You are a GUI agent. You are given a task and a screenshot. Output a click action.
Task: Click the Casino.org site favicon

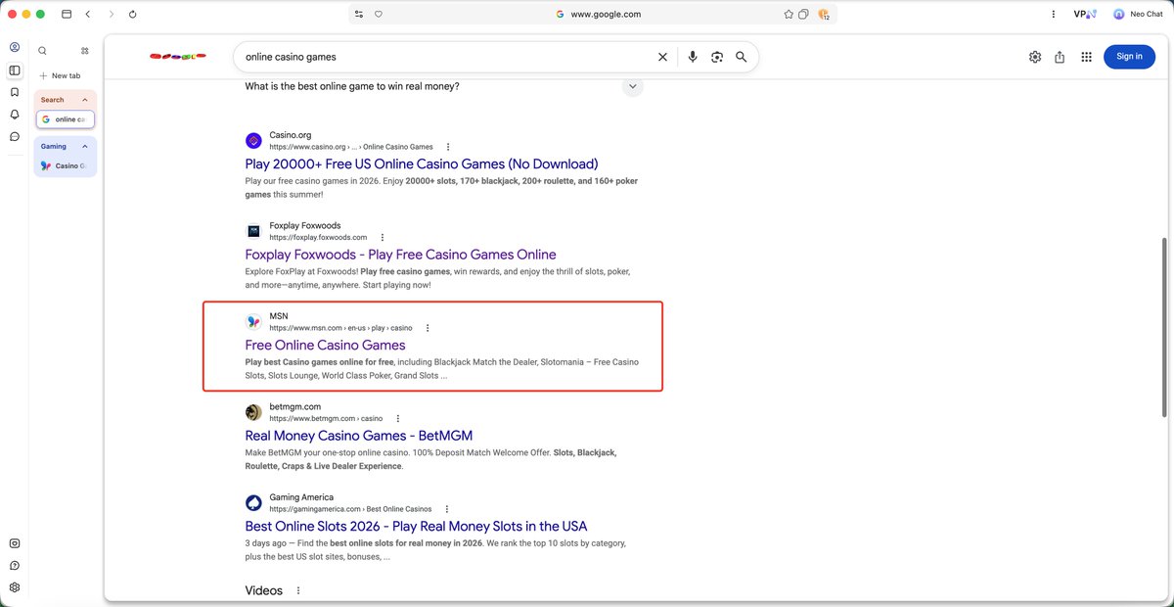(x=253, y=141)
